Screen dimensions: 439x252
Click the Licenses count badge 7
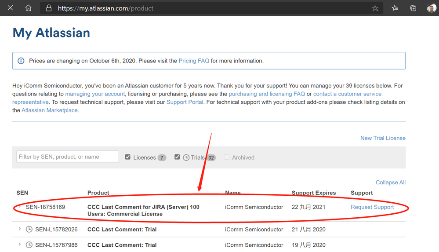tap(162, 158)
